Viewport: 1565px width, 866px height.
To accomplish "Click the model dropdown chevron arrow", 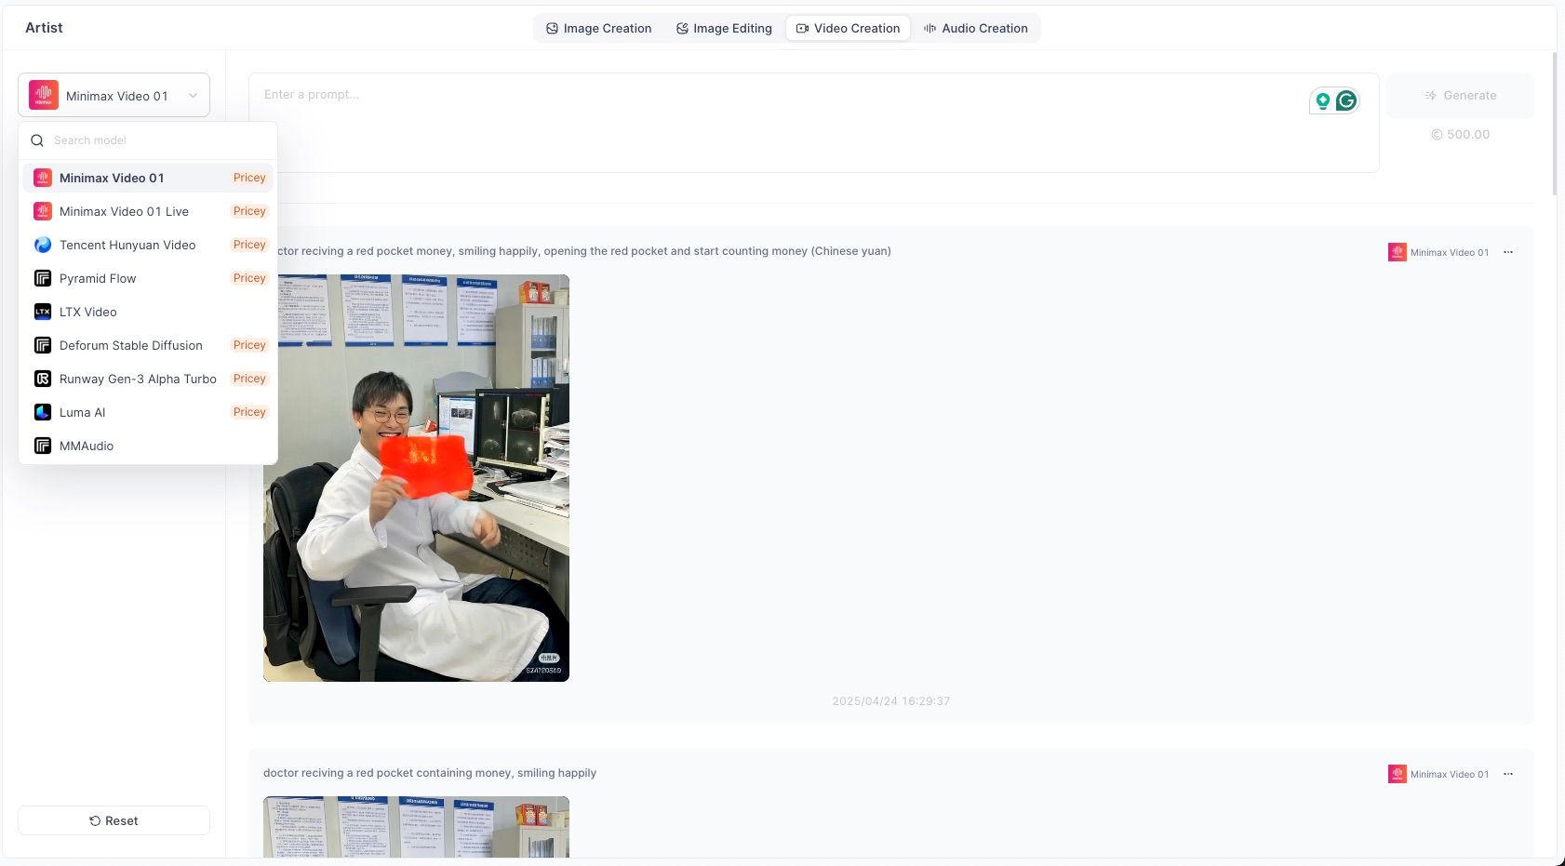I will click(193, 96).
